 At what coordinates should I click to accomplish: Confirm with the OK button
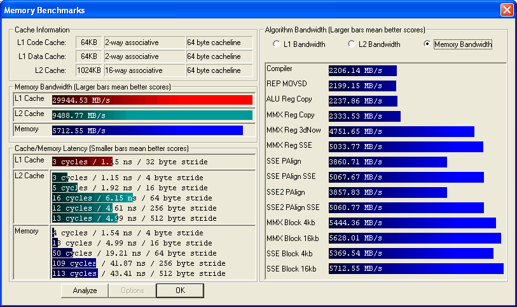click(x=180, y=291)
